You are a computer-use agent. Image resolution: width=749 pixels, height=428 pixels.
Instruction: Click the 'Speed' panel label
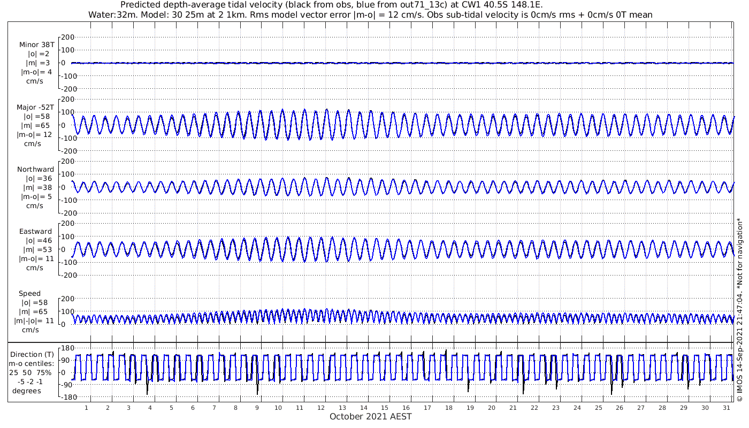click(x=29, y=294)
